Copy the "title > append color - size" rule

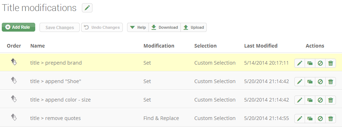(x=310, y=100)
